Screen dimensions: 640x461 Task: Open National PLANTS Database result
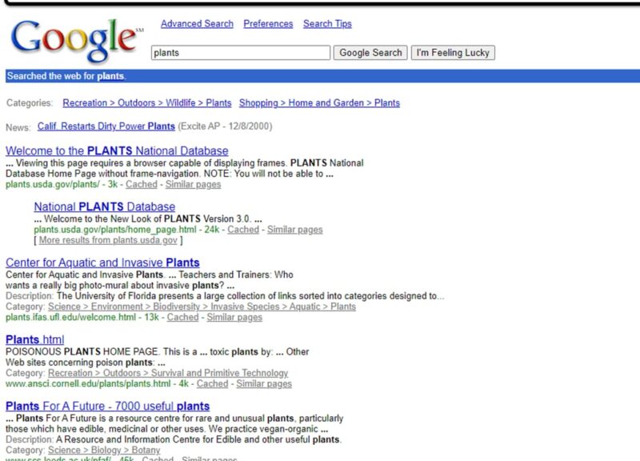(105, 206)
